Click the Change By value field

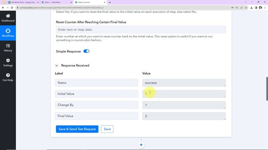[x=184, y=105]
